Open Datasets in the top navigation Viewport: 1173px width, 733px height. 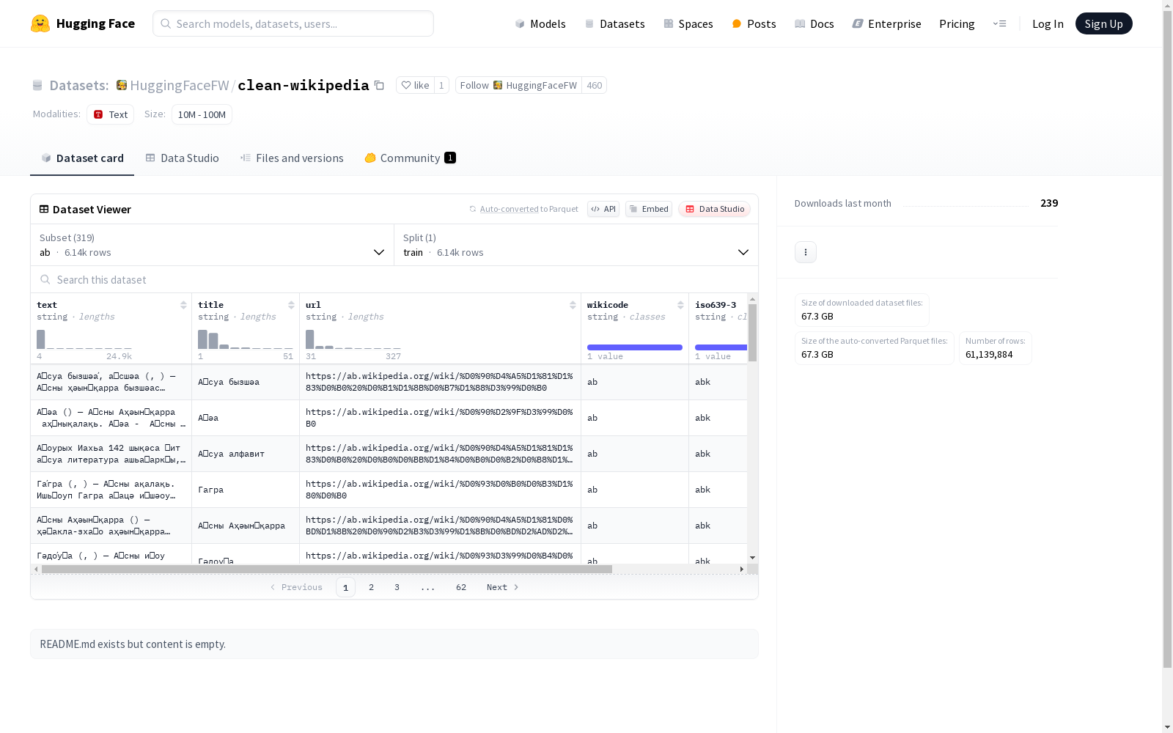point(614,23)
